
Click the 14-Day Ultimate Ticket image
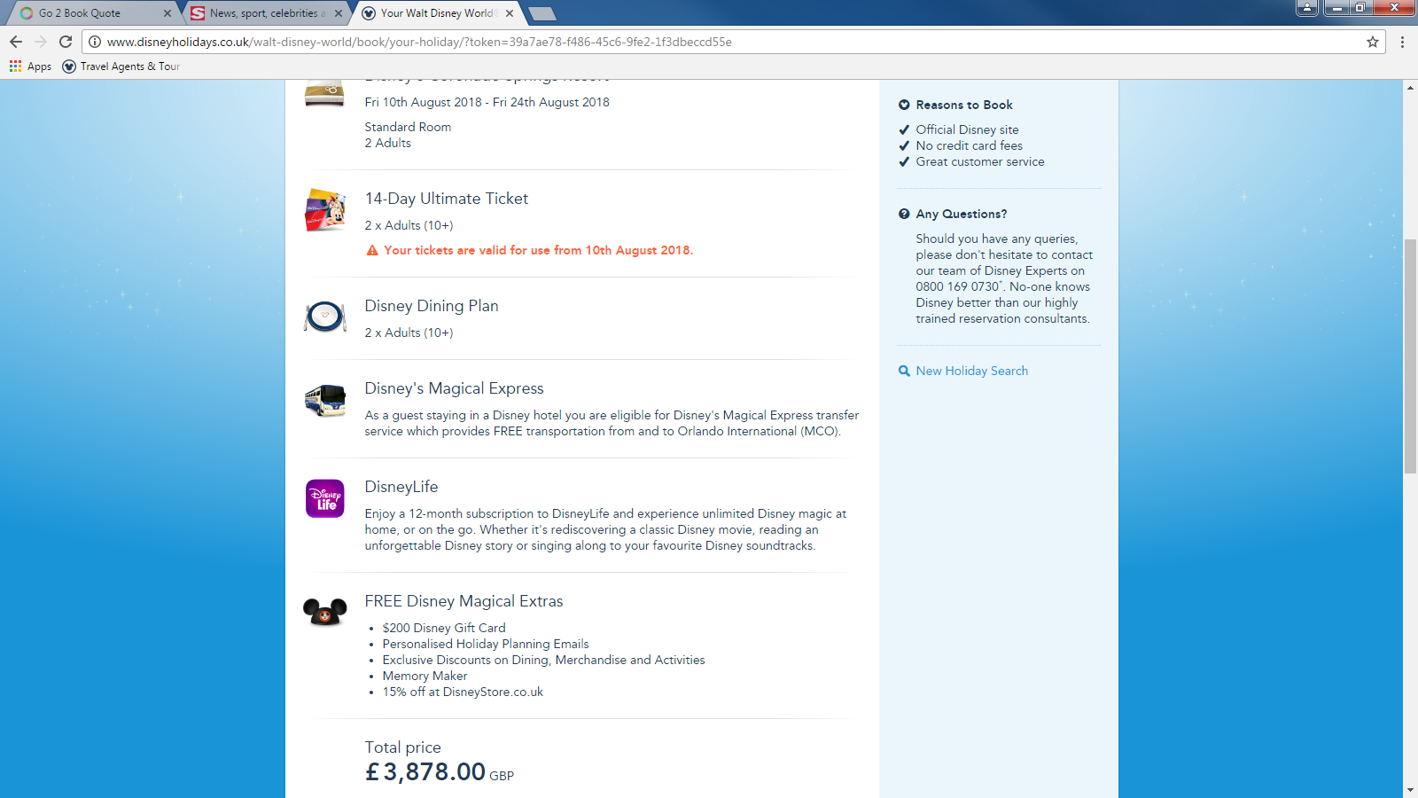click(x=325, y=210)
